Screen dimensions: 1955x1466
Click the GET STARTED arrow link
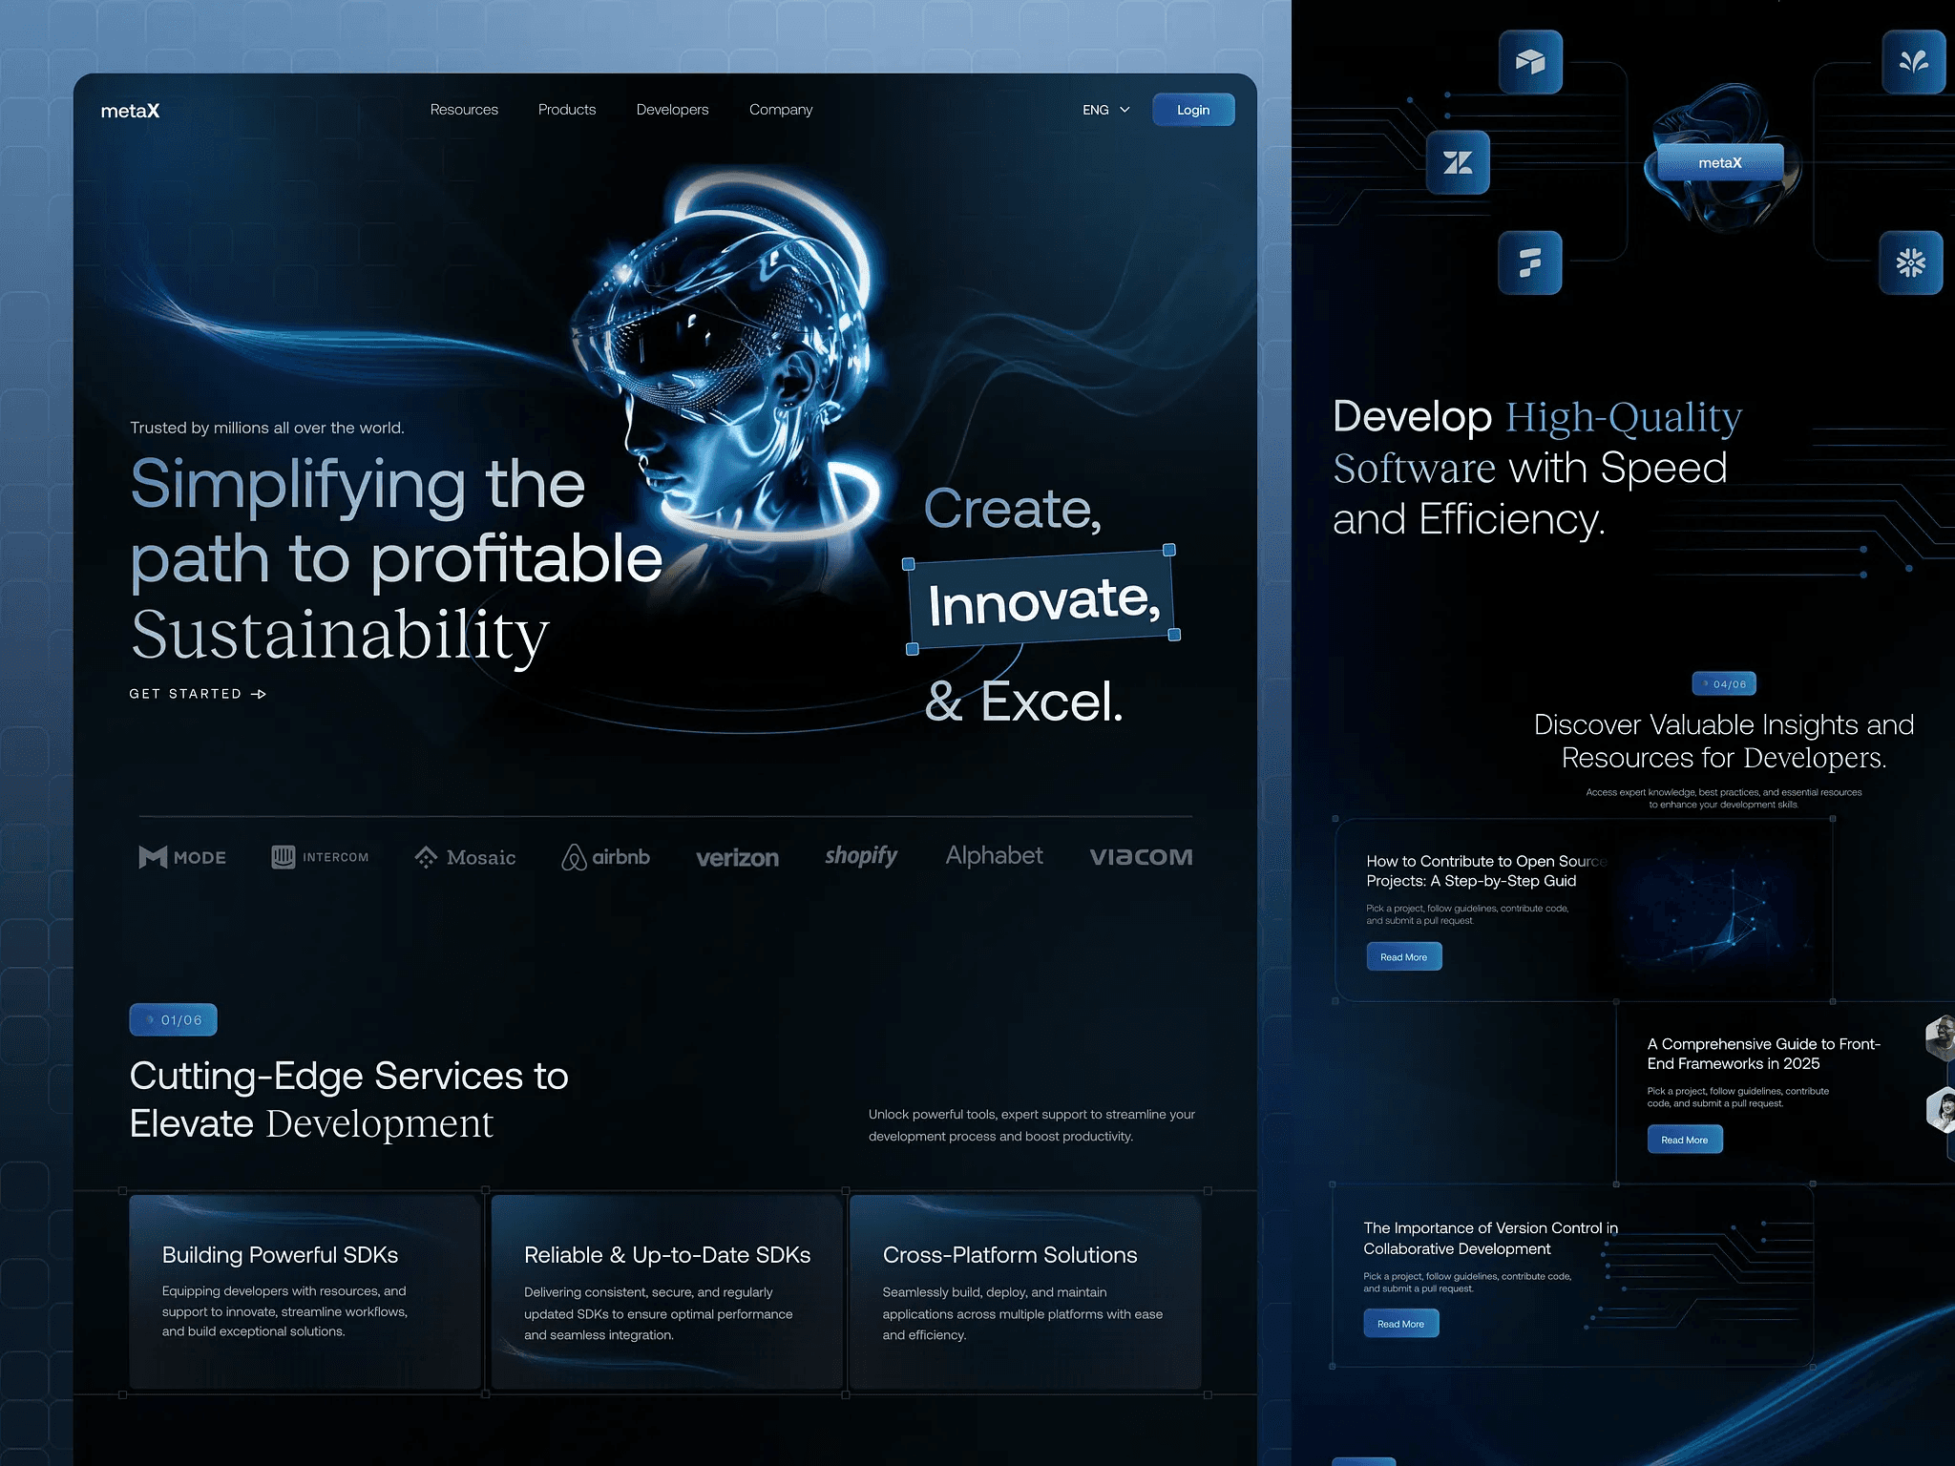pyautogui.click(x=198, y=694)
